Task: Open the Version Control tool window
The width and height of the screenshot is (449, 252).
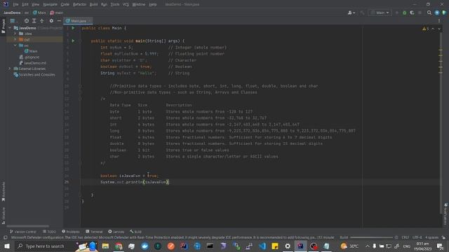Action: click(x=23, y=232)
